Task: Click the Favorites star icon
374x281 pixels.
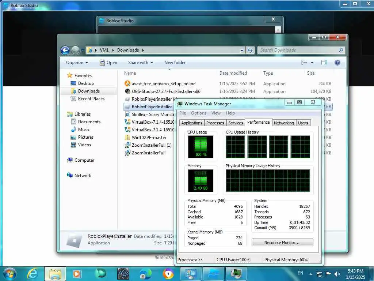Action: pyautogui.click(x=69, y=75)
